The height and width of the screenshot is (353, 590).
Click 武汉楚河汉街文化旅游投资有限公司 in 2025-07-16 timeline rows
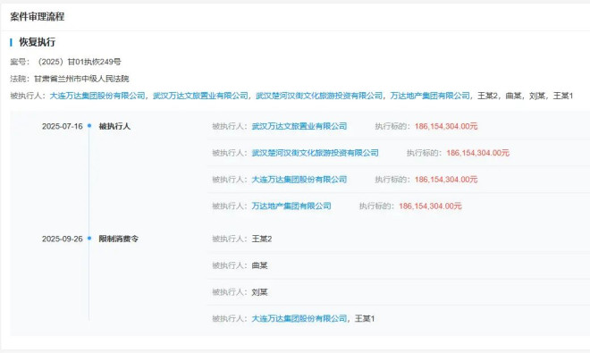tap(316, 153)
